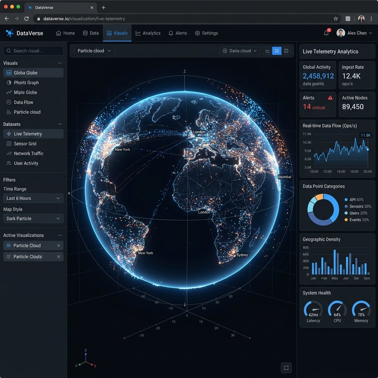Image resolution: width=378 pixels, height=378 pixels.
Task: Open the Daria cloud dropdown
Action: [240, 51]
